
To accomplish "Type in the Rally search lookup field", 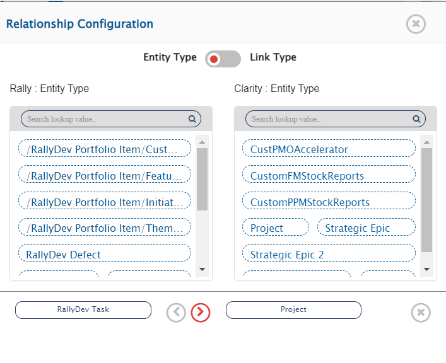I will pos(104,118).
